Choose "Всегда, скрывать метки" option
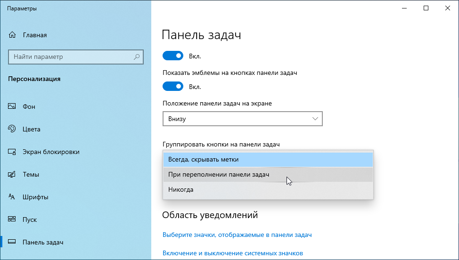Screen dimensions: 459x260 [x=268, y=159]
